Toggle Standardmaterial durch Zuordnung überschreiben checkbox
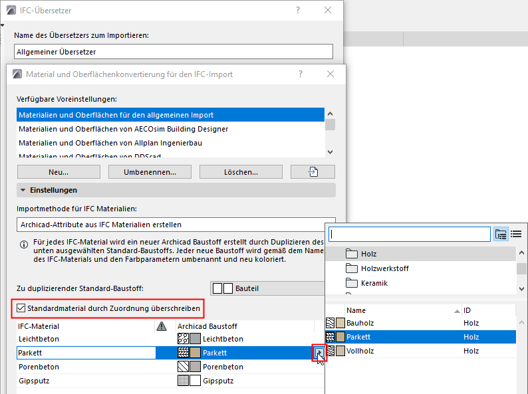 point(21,308)
